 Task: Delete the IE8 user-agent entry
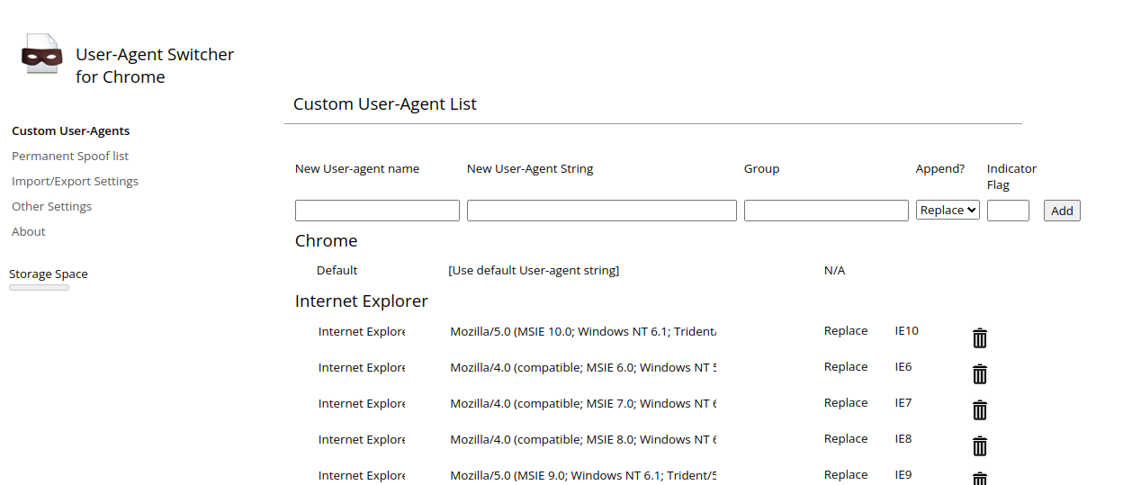click(x=980, y=446)
